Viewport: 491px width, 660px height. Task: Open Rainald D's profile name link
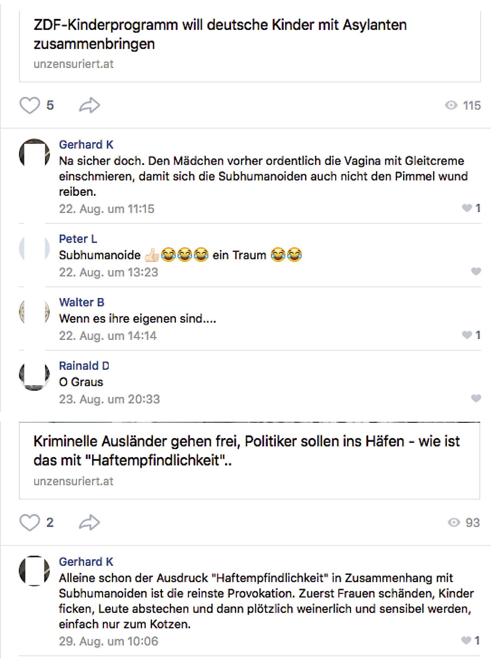pos(84,366)
